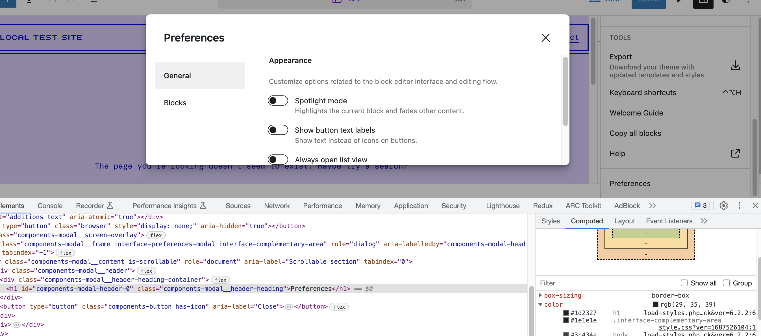761x336 pixels.
Task: Enable Spotlight mode toggle
Action: click(278, 101)
